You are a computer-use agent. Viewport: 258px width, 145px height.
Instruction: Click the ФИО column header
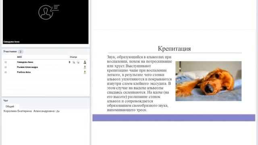19,57
